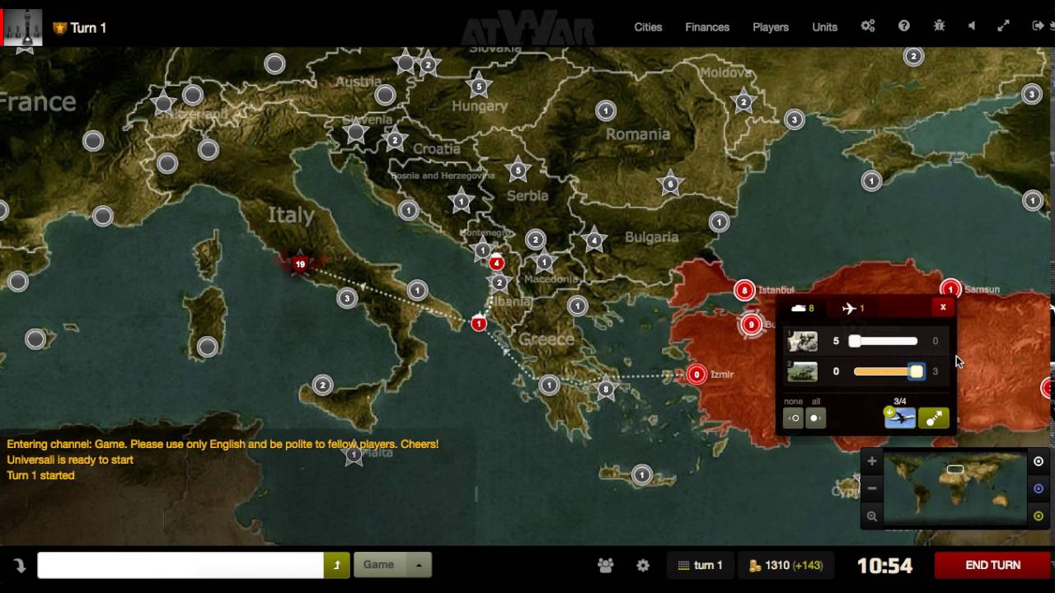Focus the chat input field
Image resolution: width=1055 pixels, height=593 pixels.
(181, 565)
